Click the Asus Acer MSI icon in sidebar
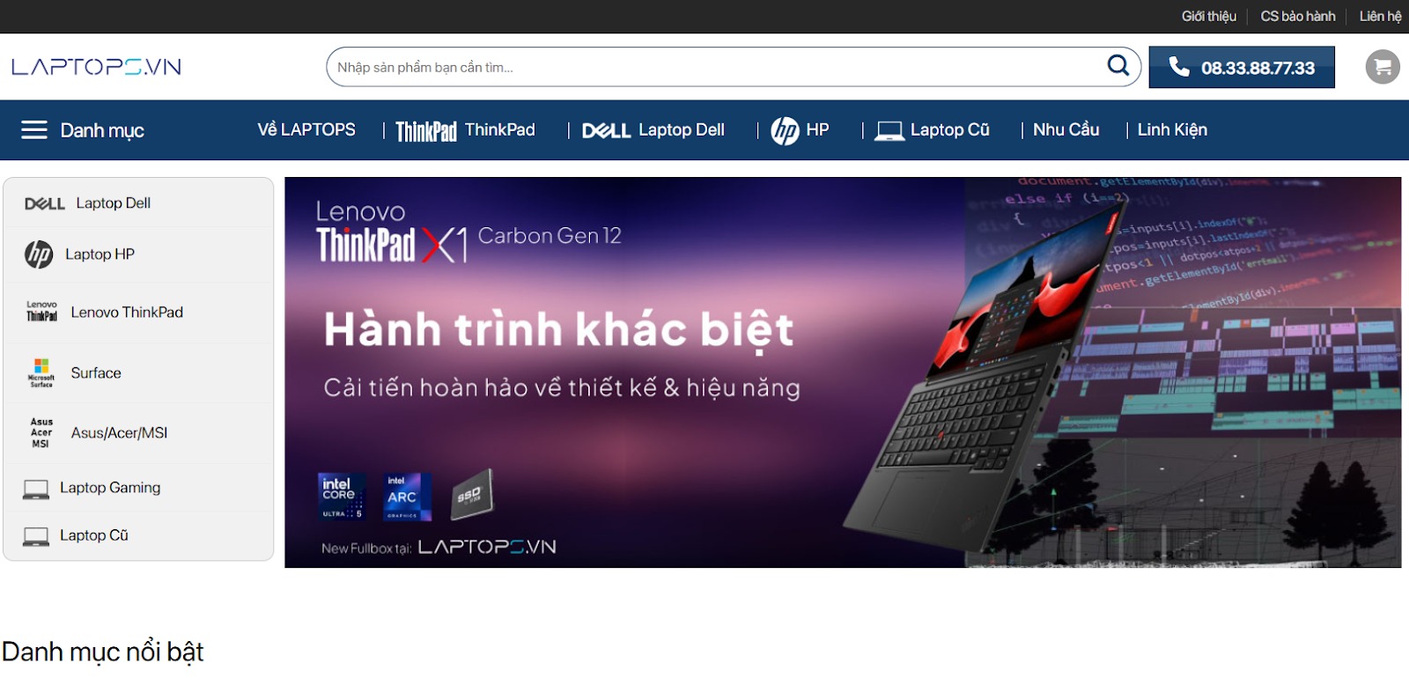This screenshot has width=1409, height=700. click(41, 433)
